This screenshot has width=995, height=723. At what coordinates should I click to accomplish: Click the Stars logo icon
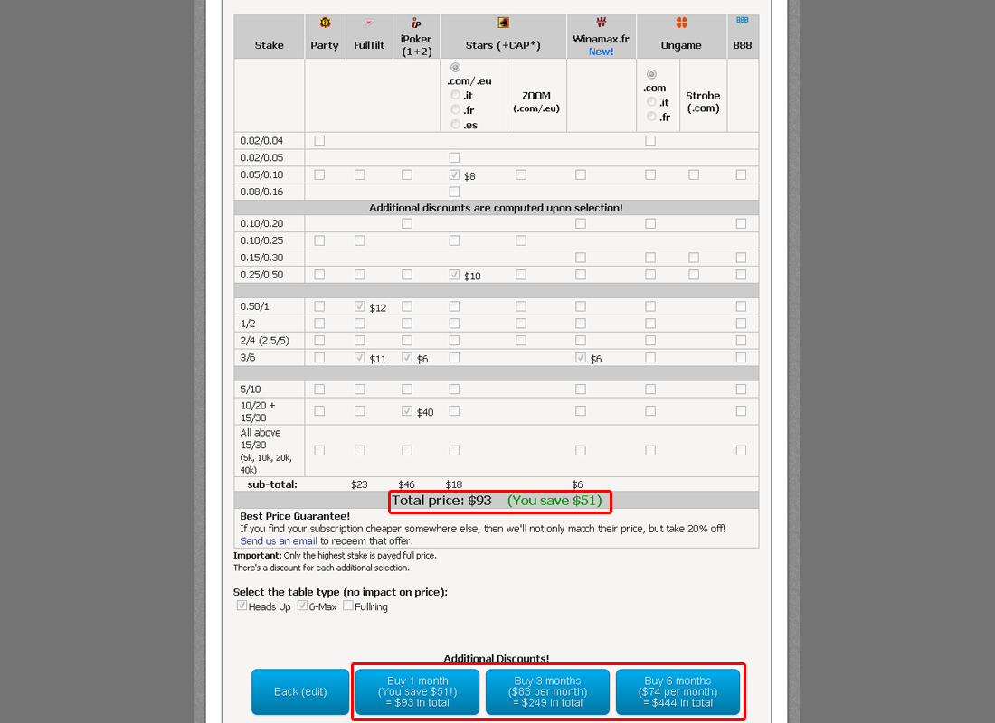(503, 23)
